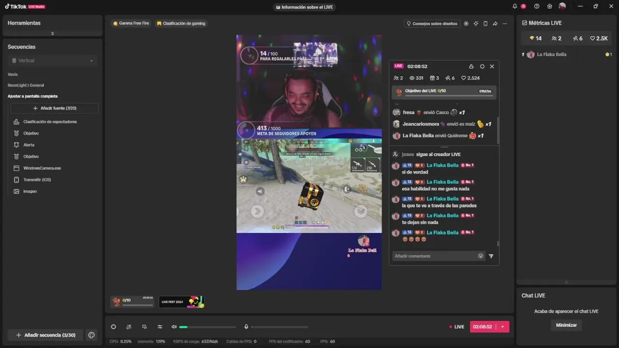Image resolution: width=619 pixels, height=348 pixels.
Task: Open the magic wand tool in bottom bar
Action: (x=129, y=327)
